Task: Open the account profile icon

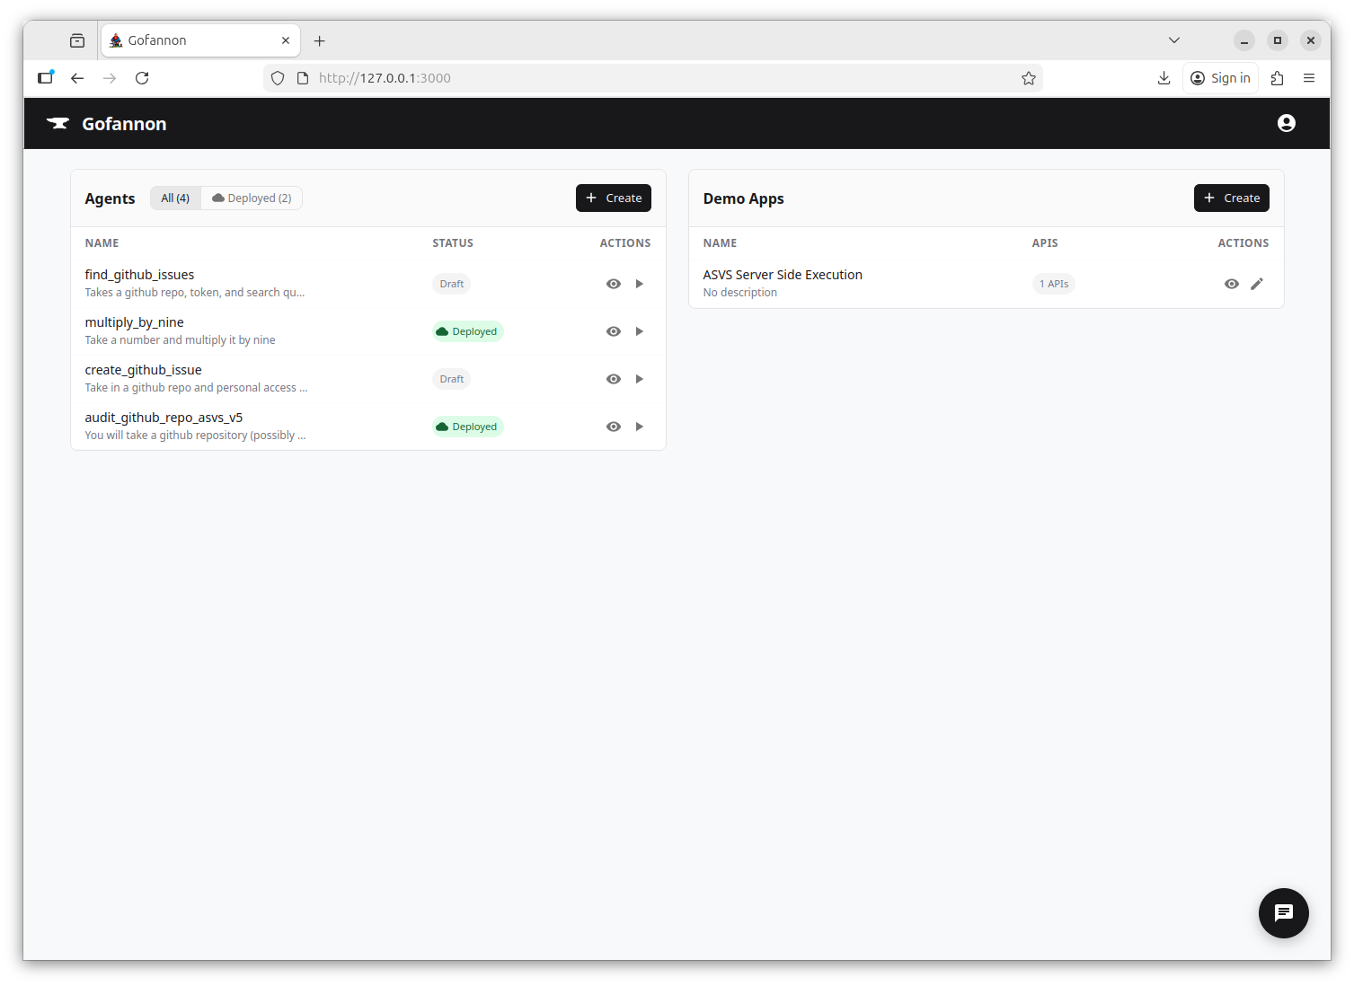Action: coord(1286,123)
